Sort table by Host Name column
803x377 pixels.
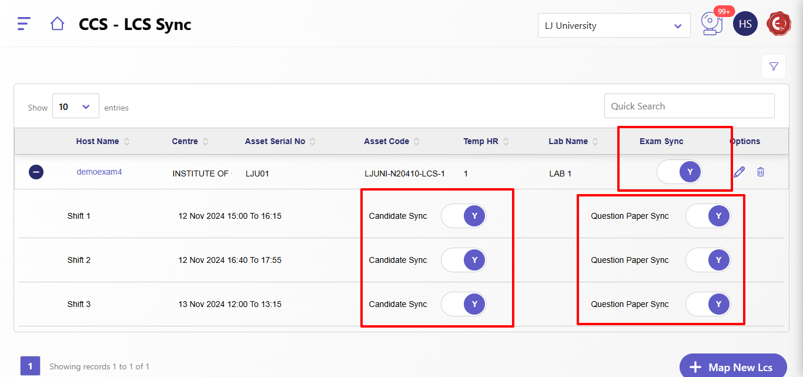pyautogui.click(x=98, y=141)
